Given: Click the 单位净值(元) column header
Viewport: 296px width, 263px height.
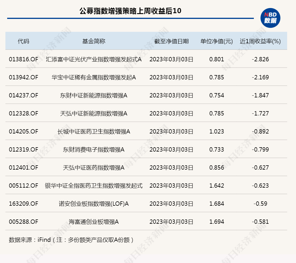Looking at the screenshot, I should 217,41.
